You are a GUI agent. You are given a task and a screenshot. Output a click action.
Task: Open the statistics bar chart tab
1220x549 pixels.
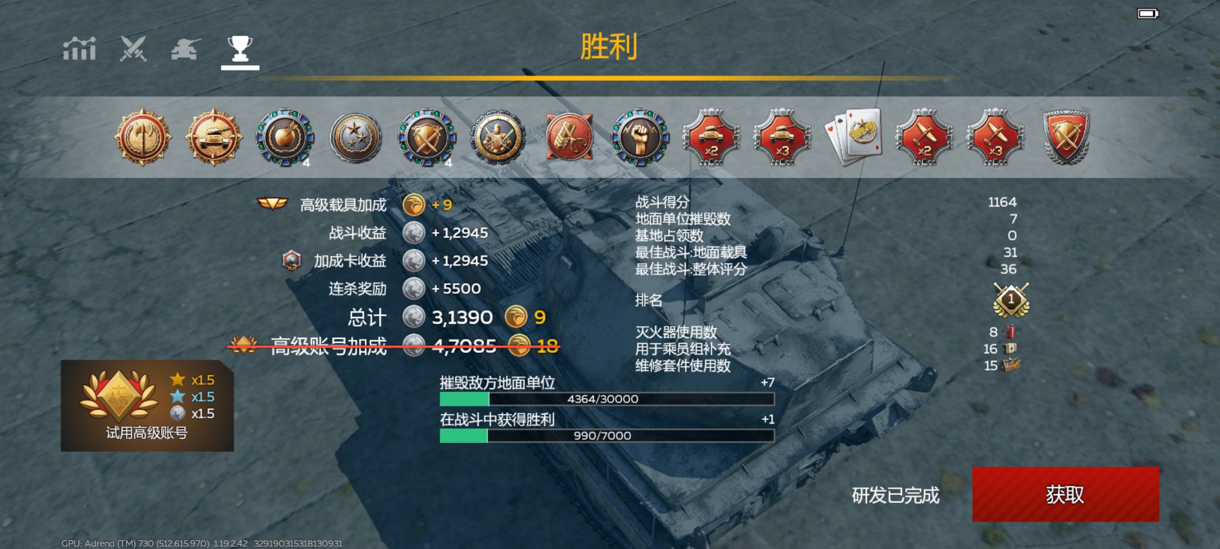coord(79,48)
